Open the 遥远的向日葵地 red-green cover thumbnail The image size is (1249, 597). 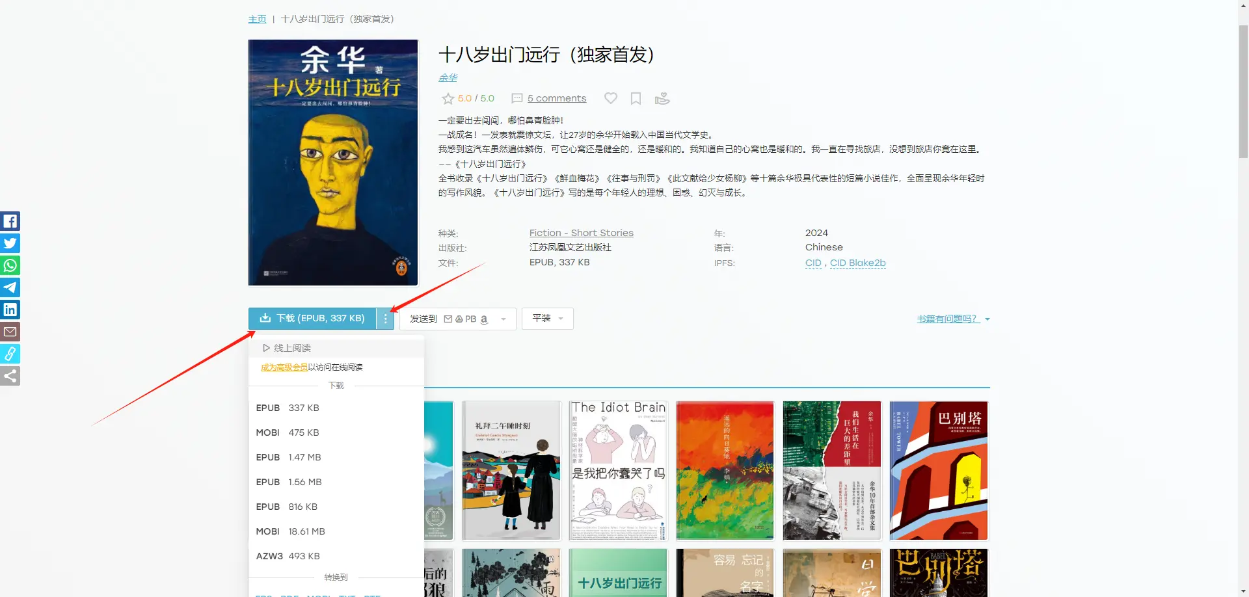click(725, 471)
